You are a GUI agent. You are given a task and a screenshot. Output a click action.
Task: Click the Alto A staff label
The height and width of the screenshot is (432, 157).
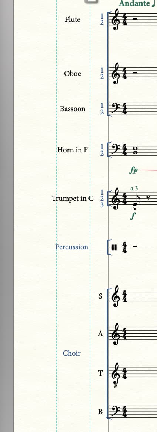[101, 334]
